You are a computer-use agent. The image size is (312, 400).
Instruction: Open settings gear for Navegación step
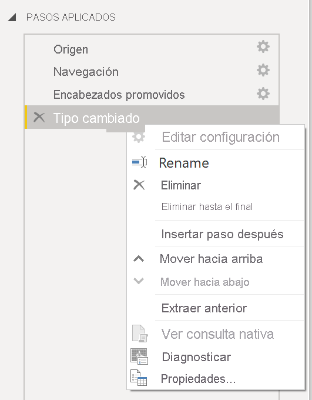click(x=263, y=70)
